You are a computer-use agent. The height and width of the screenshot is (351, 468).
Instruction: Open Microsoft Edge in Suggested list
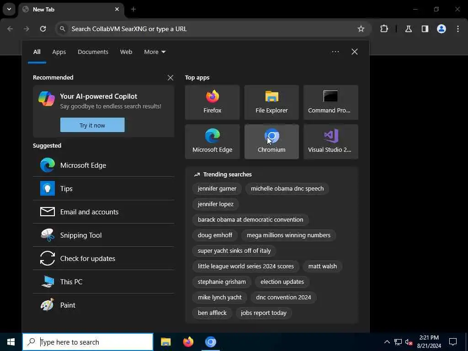104,165
